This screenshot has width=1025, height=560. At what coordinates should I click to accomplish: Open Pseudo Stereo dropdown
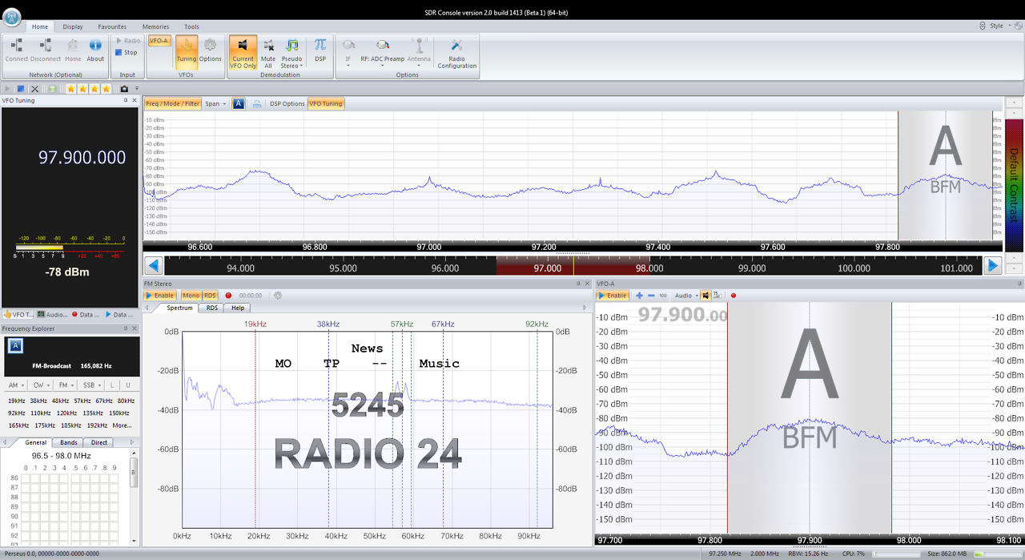pos(292,53)
